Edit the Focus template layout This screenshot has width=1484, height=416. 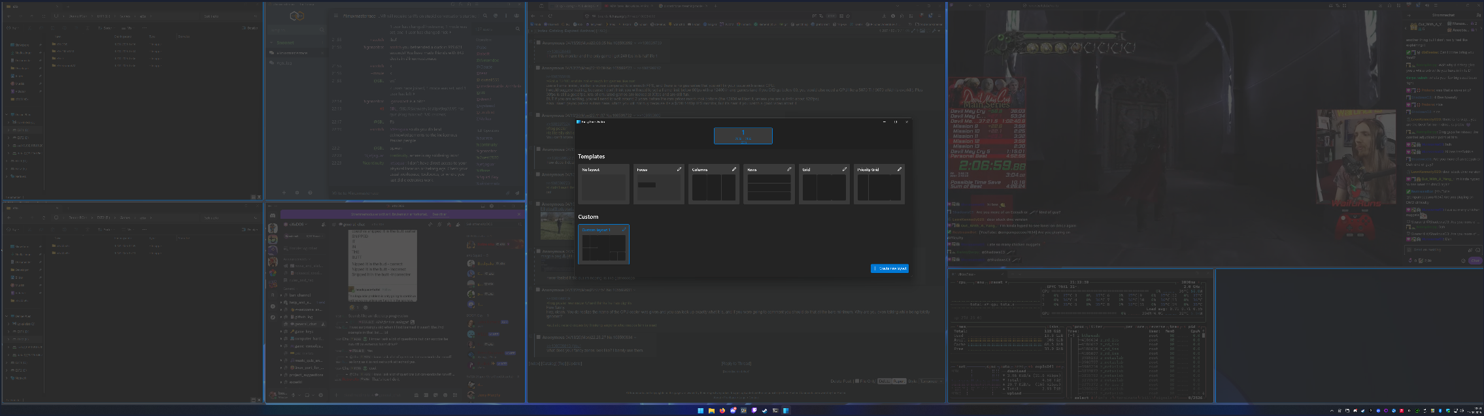coord(679,169)
